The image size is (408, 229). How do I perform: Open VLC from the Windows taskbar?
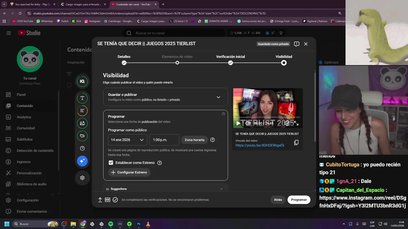(x=148, y=224)
